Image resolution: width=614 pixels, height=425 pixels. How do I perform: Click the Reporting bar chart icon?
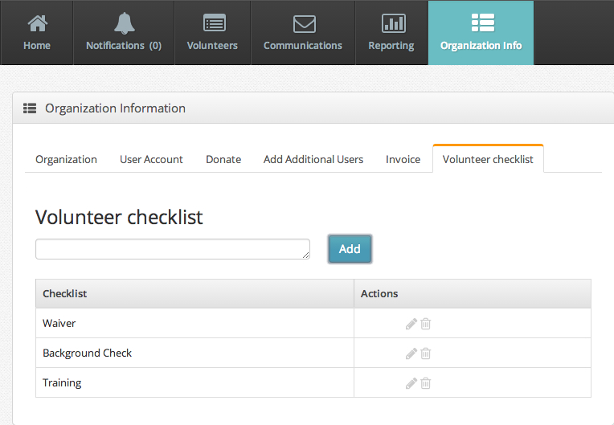click(x=394, y=23)
